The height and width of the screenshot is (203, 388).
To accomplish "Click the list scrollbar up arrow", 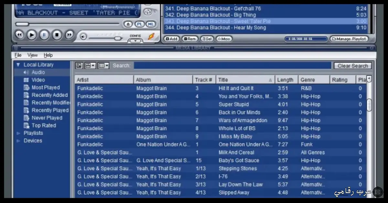I will click(369, 79).
